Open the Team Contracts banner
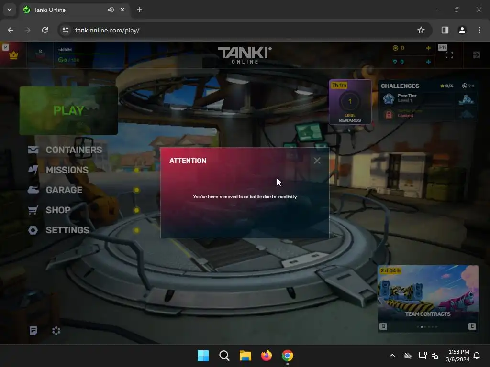 [428, 299]
